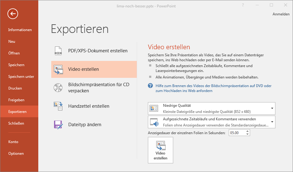Click the blue help question mark icon
Viewport: 293px width, 172px height.
pyautogui.click(x=150, y=86)
